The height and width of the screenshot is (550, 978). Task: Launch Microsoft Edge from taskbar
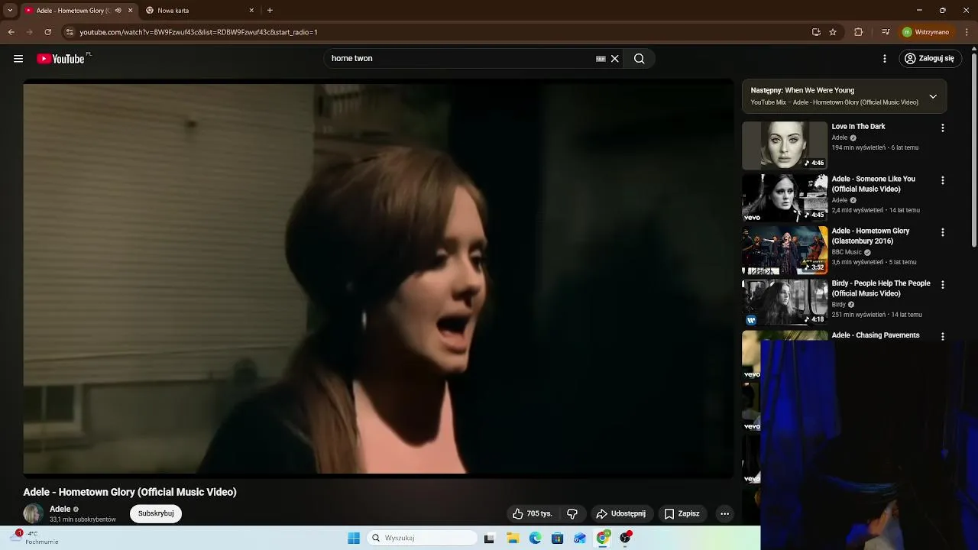click(536, 539)
